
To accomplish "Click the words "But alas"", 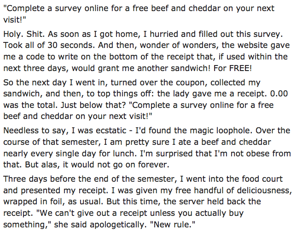I will [41, 165].
